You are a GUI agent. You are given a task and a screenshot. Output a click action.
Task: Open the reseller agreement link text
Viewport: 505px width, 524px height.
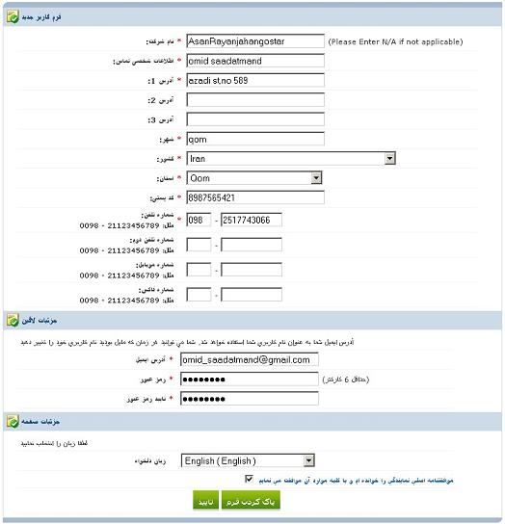pos(356,481)
